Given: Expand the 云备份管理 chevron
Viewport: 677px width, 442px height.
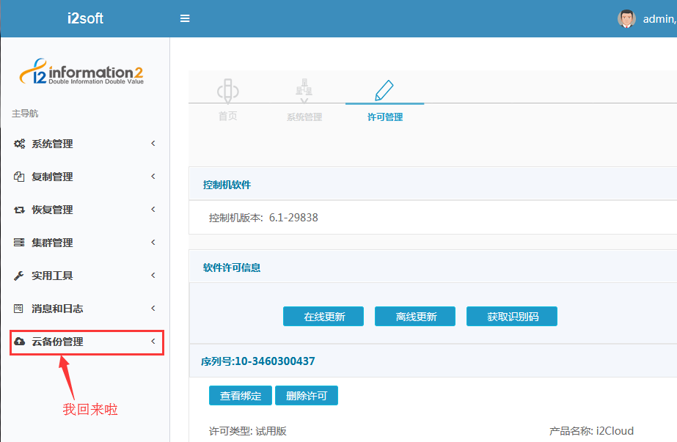Looking at the screenshot, I should point(153,342).
